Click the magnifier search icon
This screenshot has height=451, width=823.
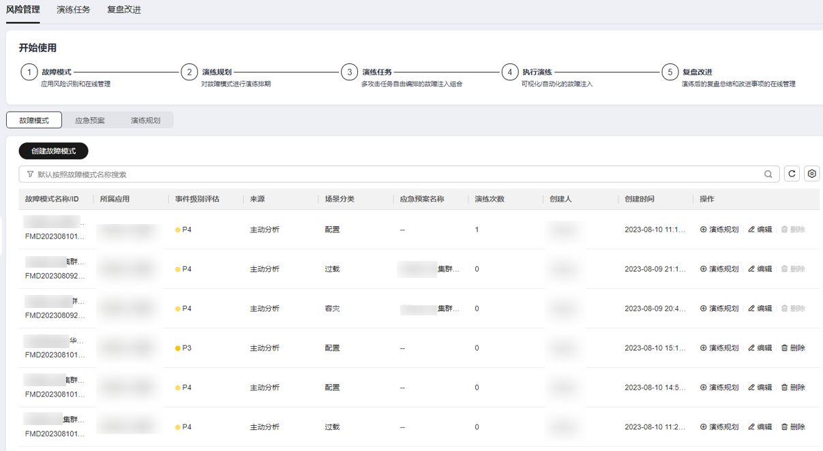point(768,174)
